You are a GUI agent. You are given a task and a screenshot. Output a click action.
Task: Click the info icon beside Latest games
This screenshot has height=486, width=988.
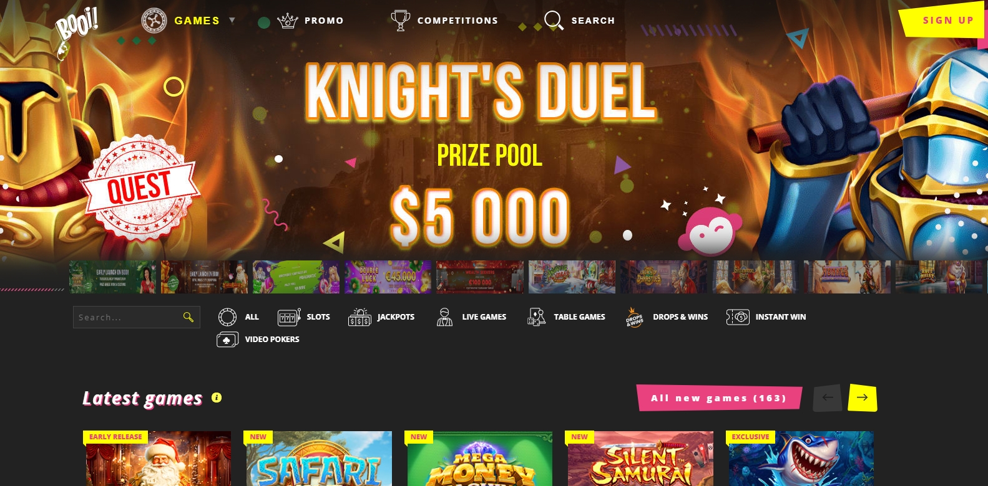[217, 398]
